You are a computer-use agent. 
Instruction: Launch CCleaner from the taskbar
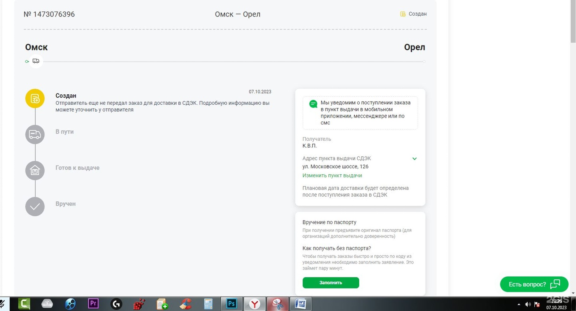(x=185, y=304)
